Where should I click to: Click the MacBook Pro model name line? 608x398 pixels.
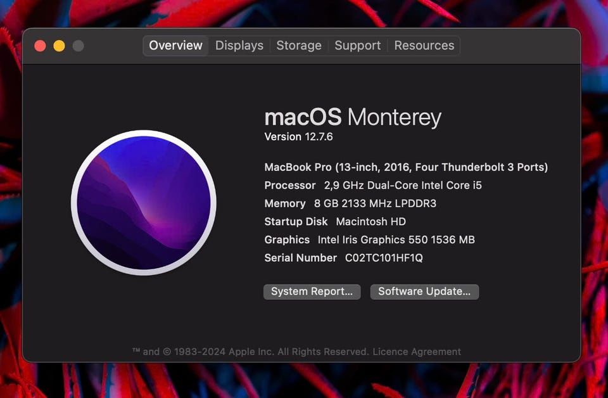pos(406,167)
